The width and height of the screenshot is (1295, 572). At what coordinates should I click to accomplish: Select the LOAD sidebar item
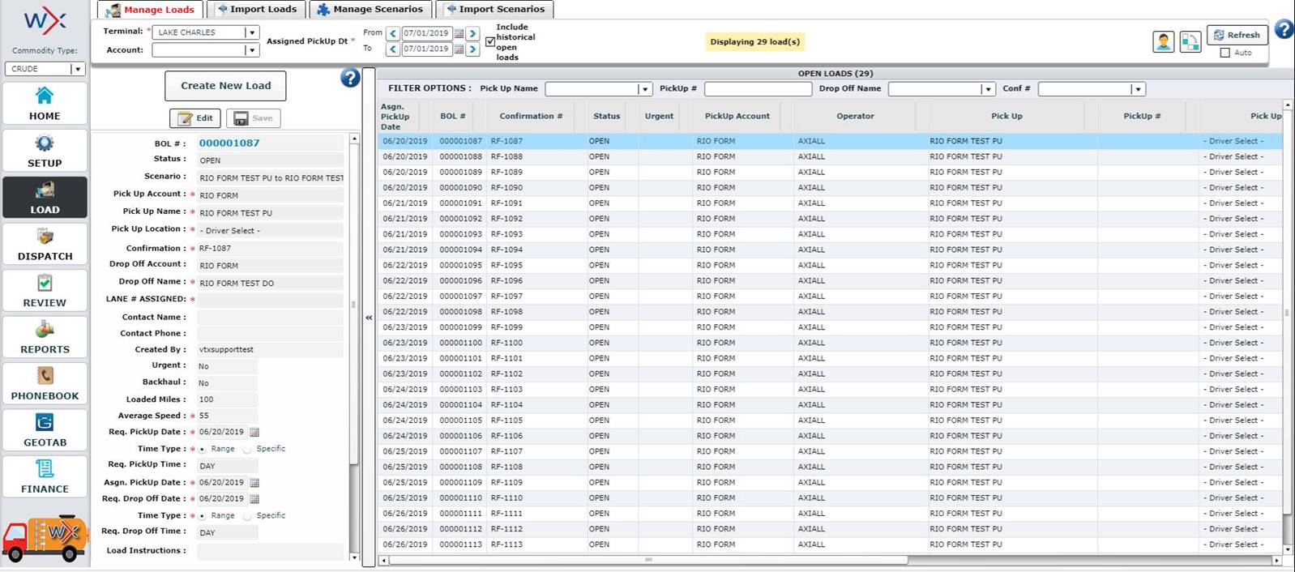coord(45,197)
